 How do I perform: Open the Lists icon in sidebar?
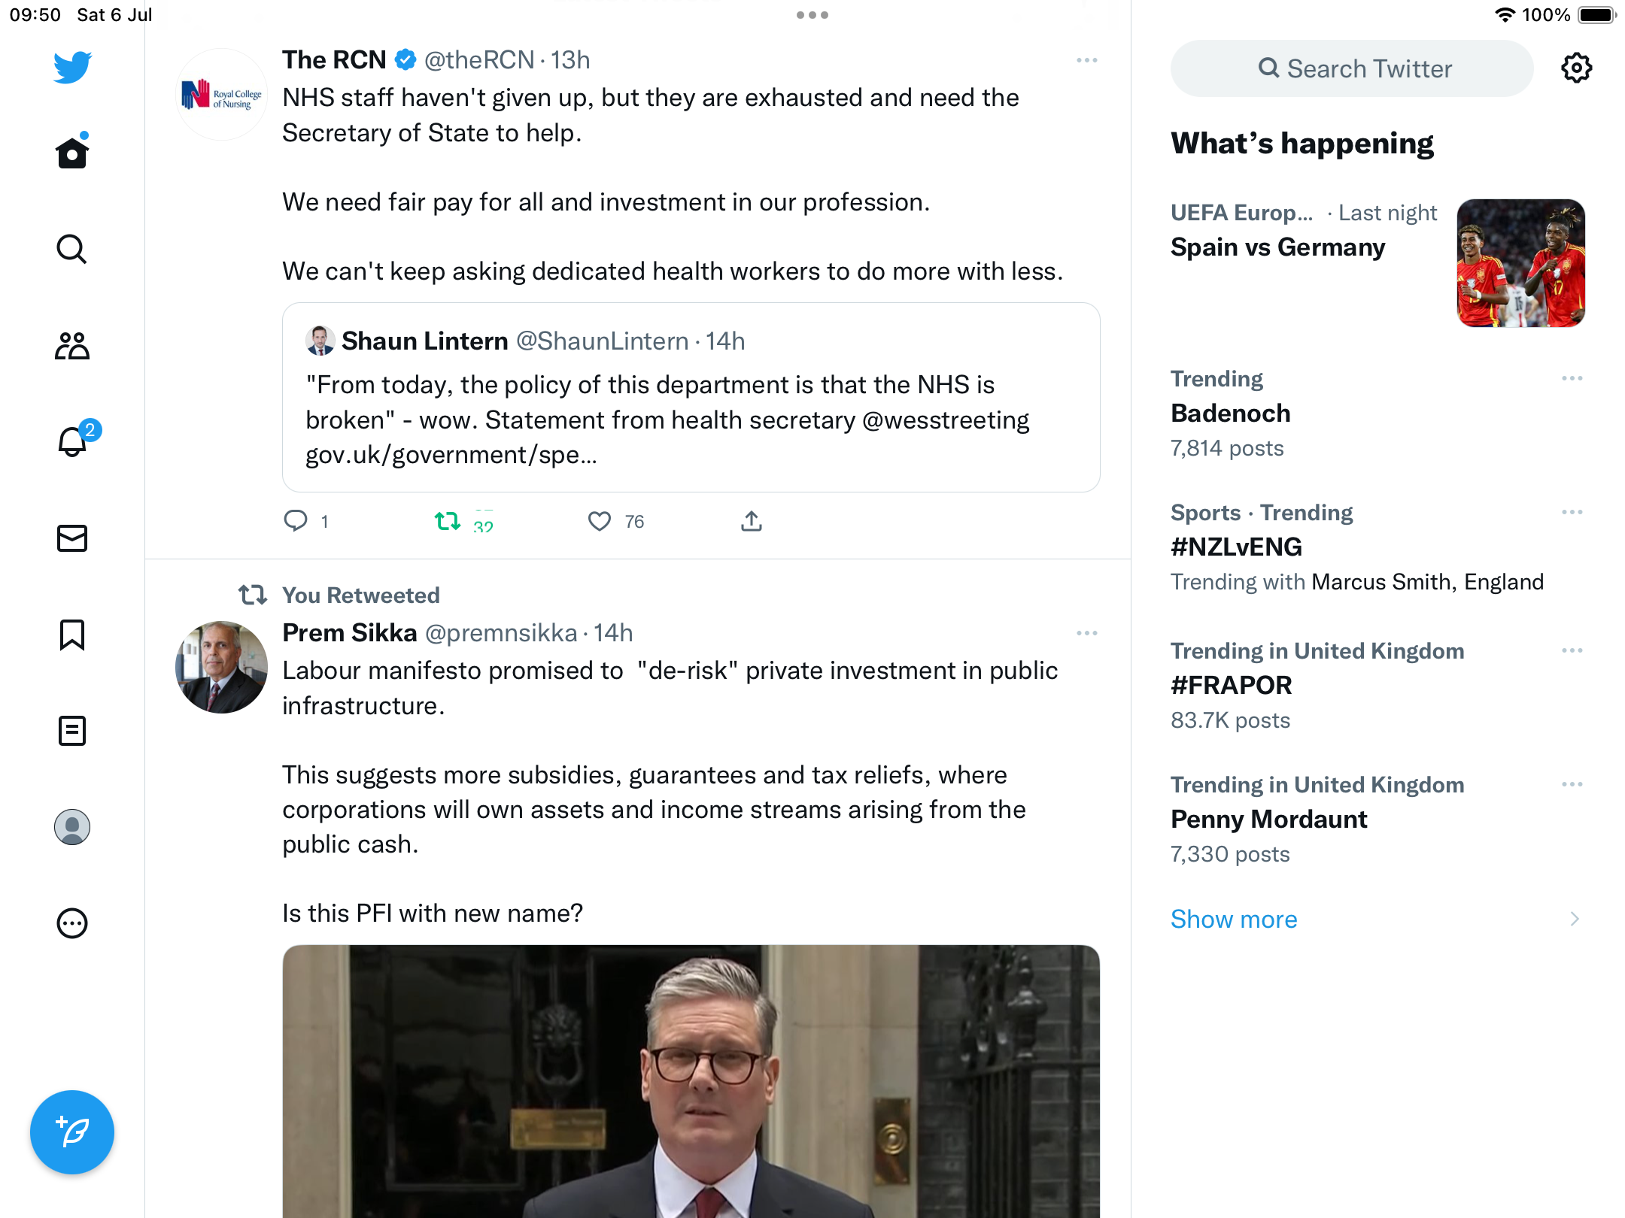(72, 731)
